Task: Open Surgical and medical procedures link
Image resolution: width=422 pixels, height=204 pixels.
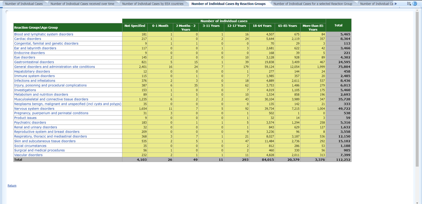Action: pyautogui.click(x=39, y=150)
